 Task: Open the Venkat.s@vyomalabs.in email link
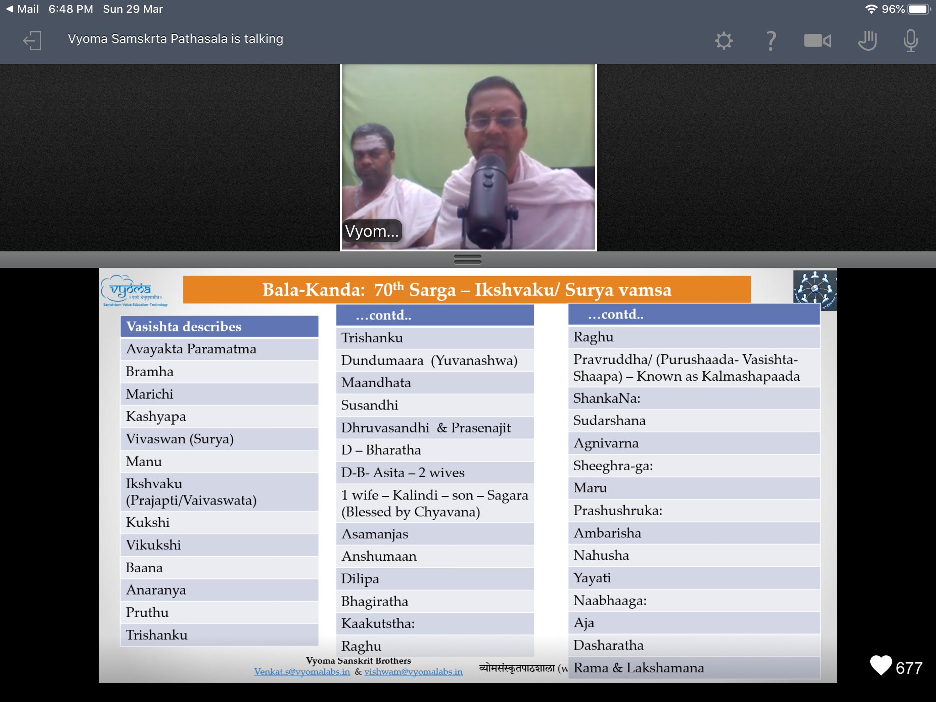pos(302,671)
